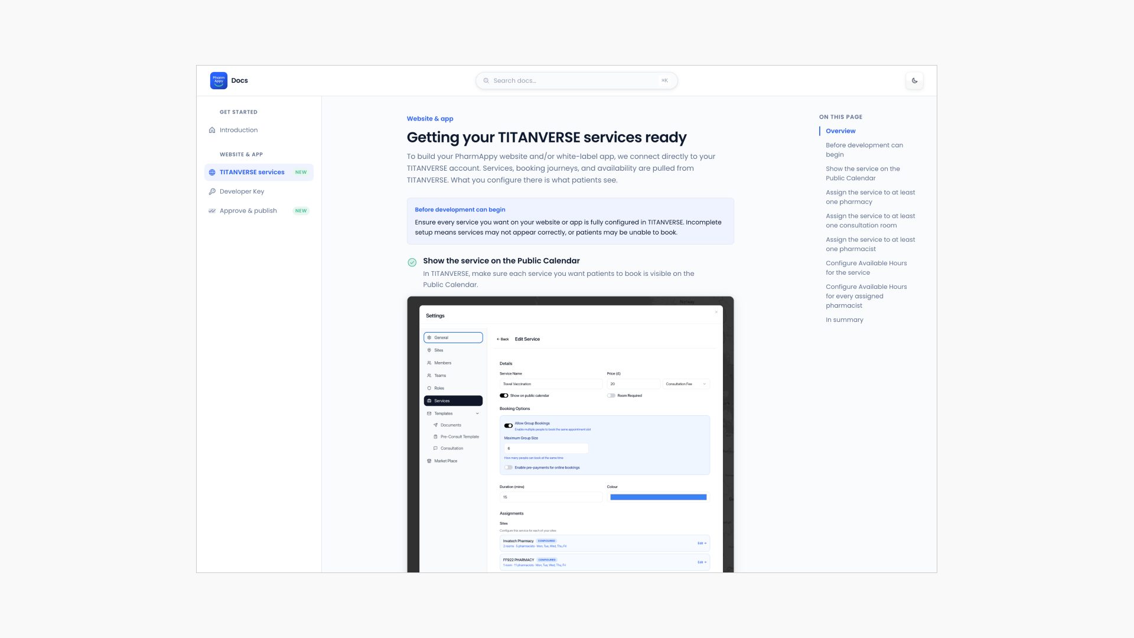Click the envelope icon beside Templates in Settings screenshot

pyautogui.click(x=429, y=414)
